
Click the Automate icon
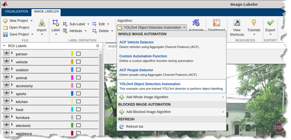point(196,23)
